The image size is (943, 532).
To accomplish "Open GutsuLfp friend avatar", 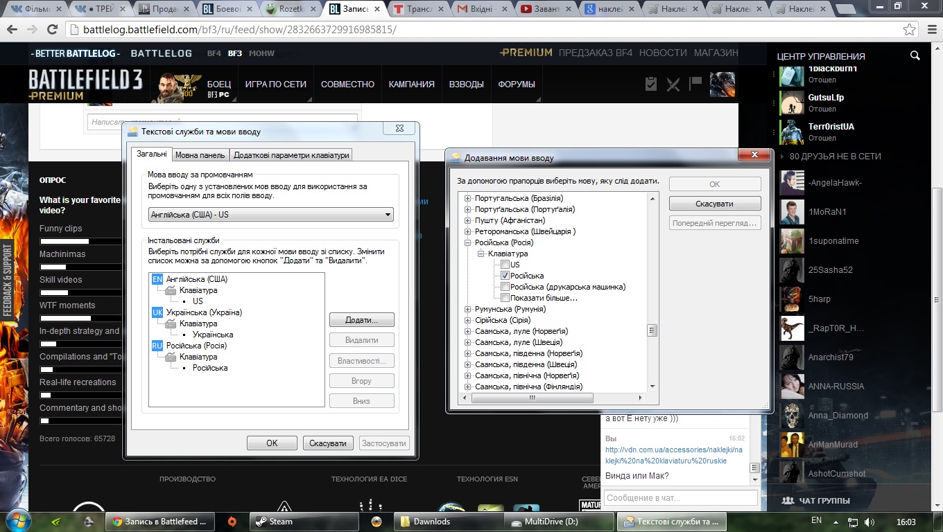I will [x=792, y=103].
